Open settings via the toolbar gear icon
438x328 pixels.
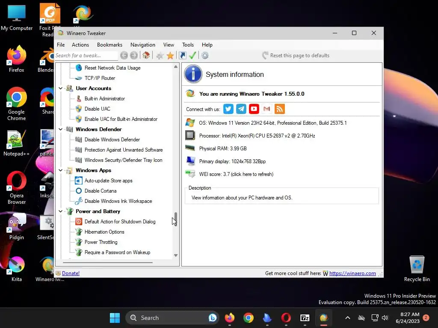tap(205, 56)
